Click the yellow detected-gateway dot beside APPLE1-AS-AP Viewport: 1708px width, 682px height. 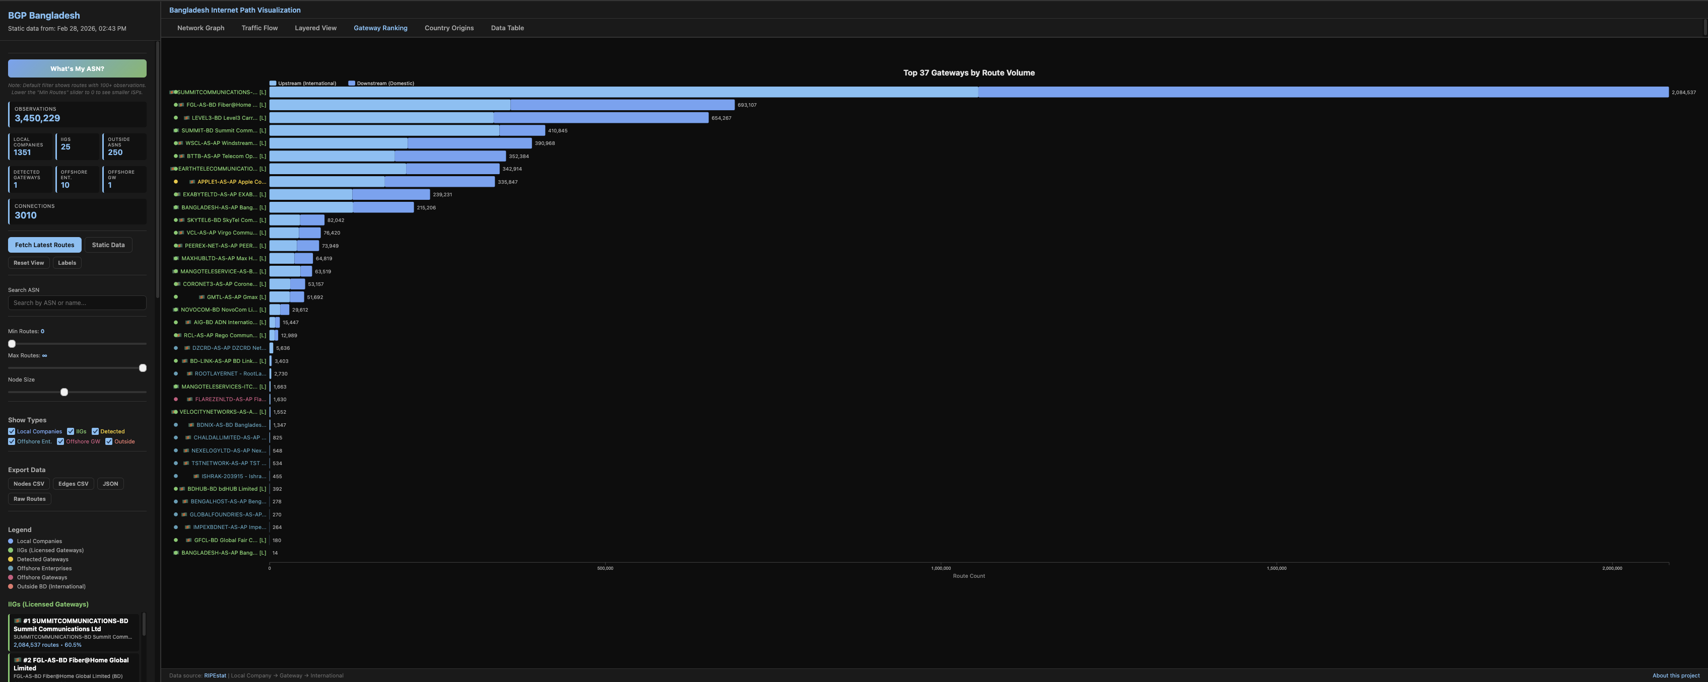point(176,181)
